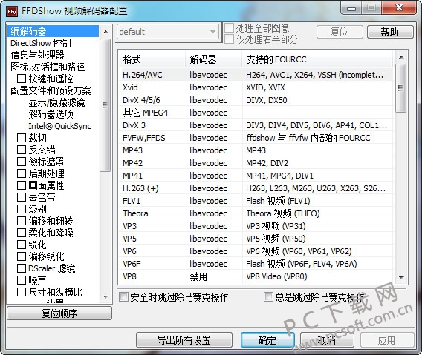Viewport: 422px width, 355px height.
Task: Click the 复位顺序 button
Action: point(59,313)
